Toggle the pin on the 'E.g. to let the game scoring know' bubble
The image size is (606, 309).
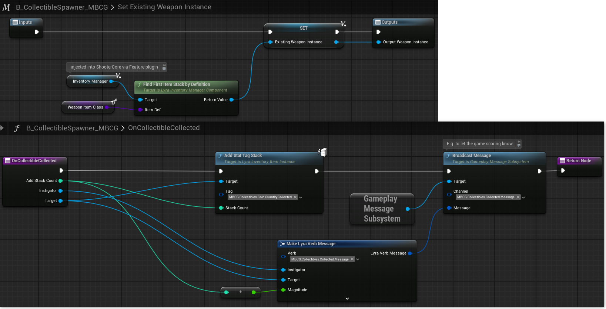(519, 144)
